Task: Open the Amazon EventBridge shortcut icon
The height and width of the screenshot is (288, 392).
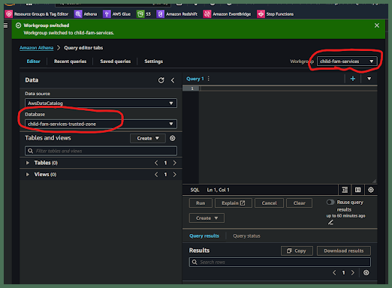Action: point(207,14)
